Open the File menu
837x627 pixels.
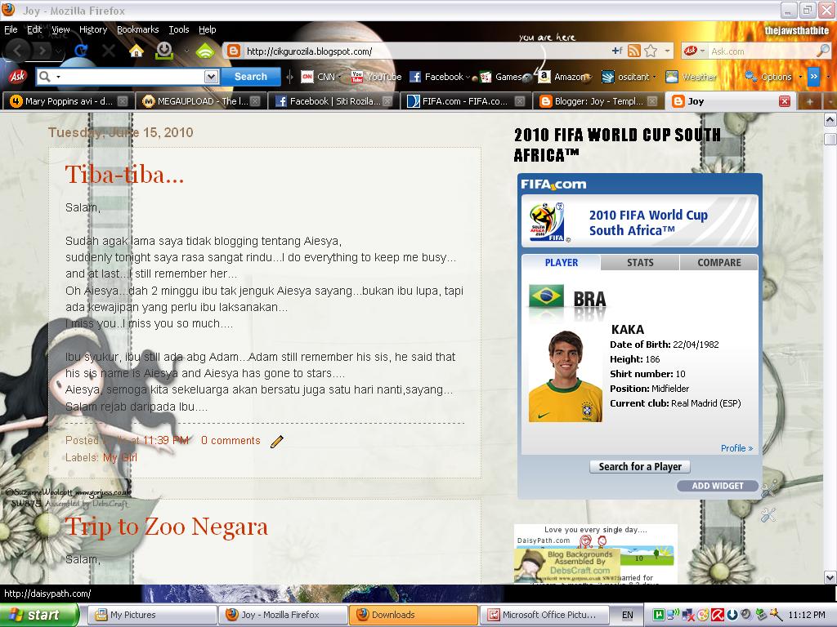point(11,29)
